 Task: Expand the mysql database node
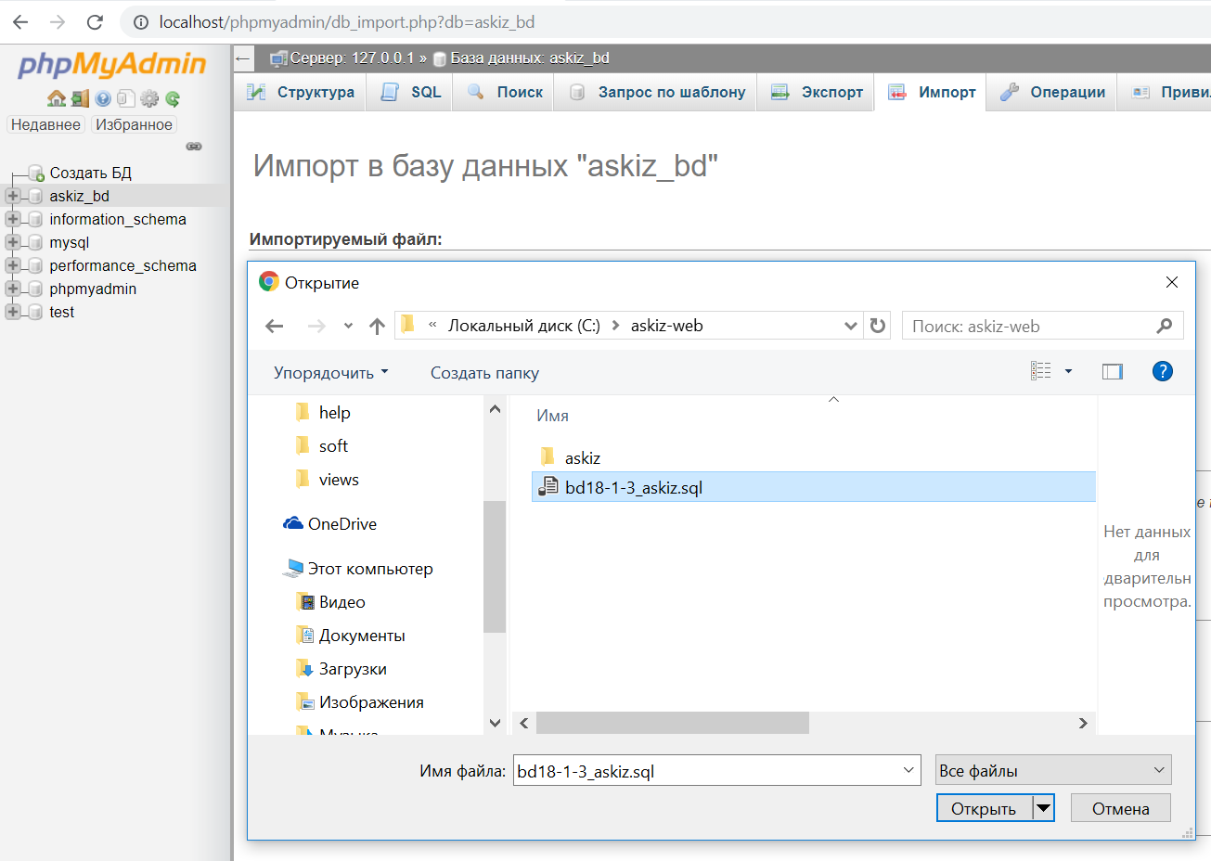coord(12,242)
